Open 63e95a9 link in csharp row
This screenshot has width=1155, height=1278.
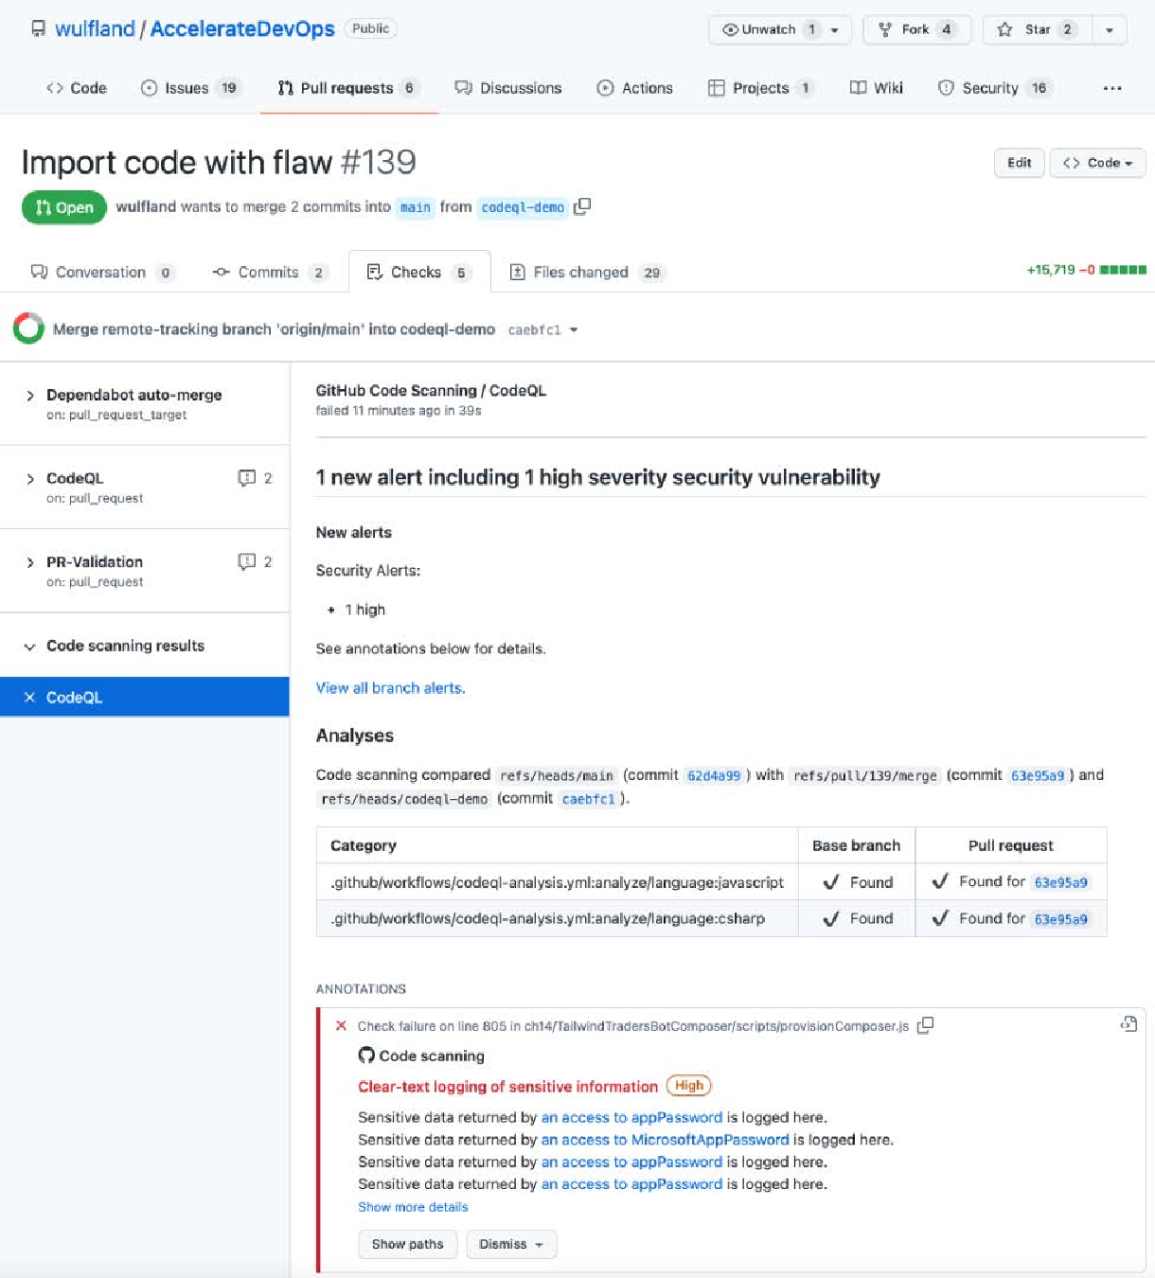click(1060, 919)
